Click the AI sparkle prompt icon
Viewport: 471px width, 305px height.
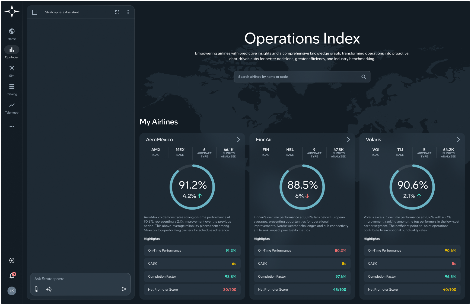click(x=49, y=289)
